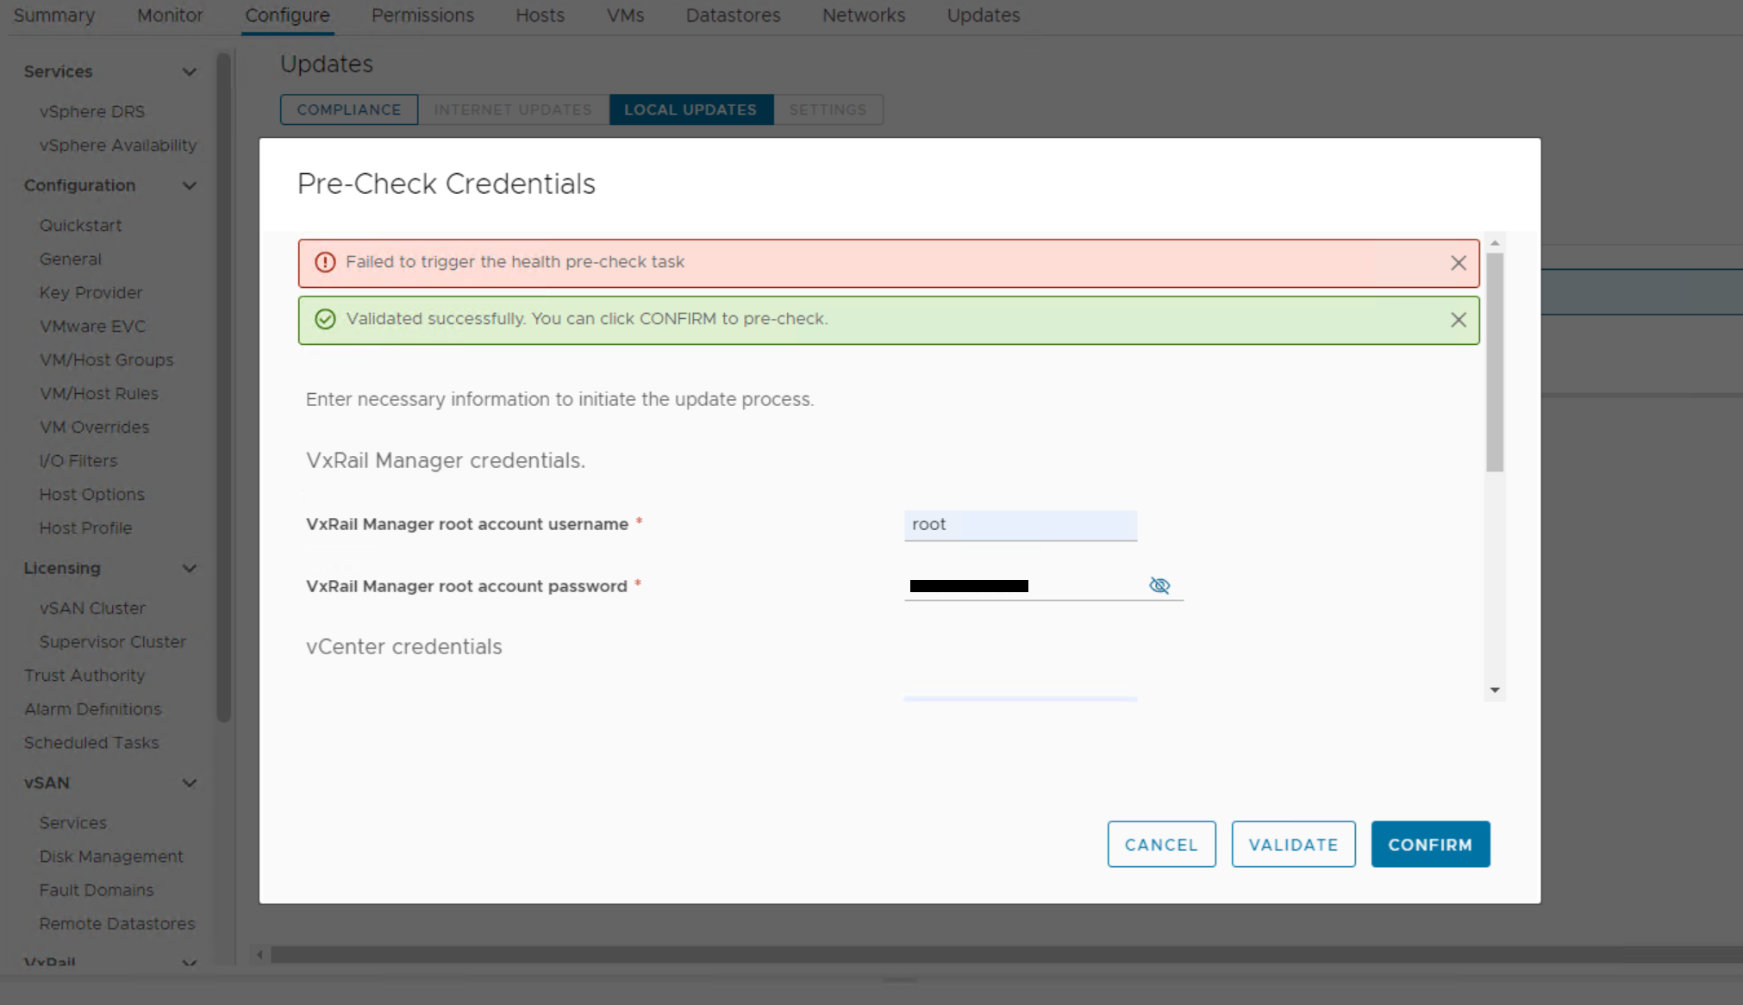1743x1005 pixels.
Task: Click the green success checkmark icon
Action: (325, 319)
